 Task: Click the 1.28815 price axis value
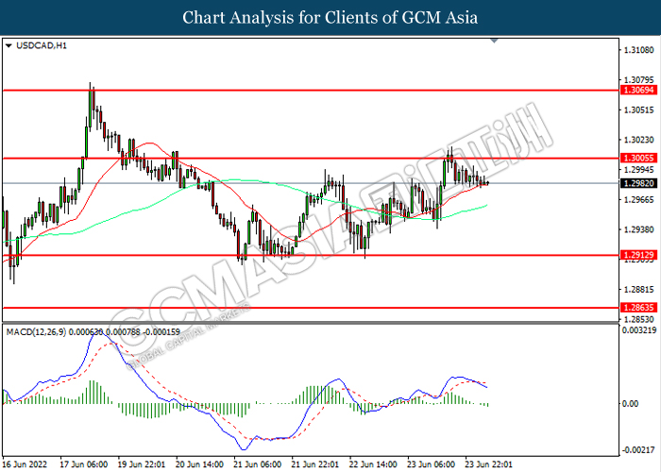pos(638,290)
